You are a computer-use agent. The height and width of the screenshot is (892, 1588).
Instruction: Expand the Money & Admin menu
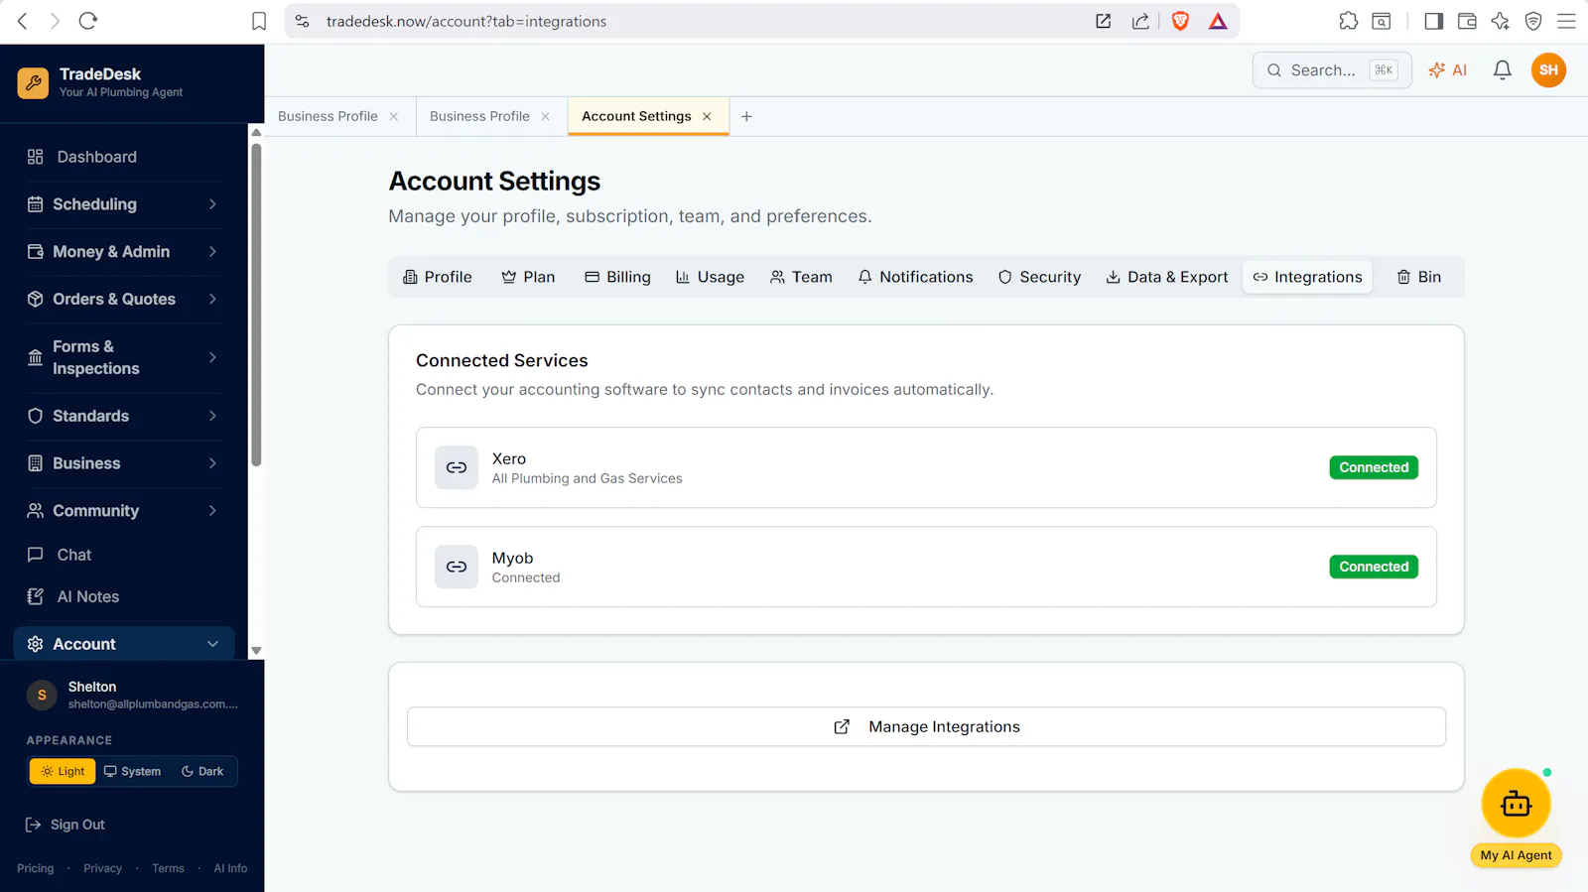click(124, 252)
